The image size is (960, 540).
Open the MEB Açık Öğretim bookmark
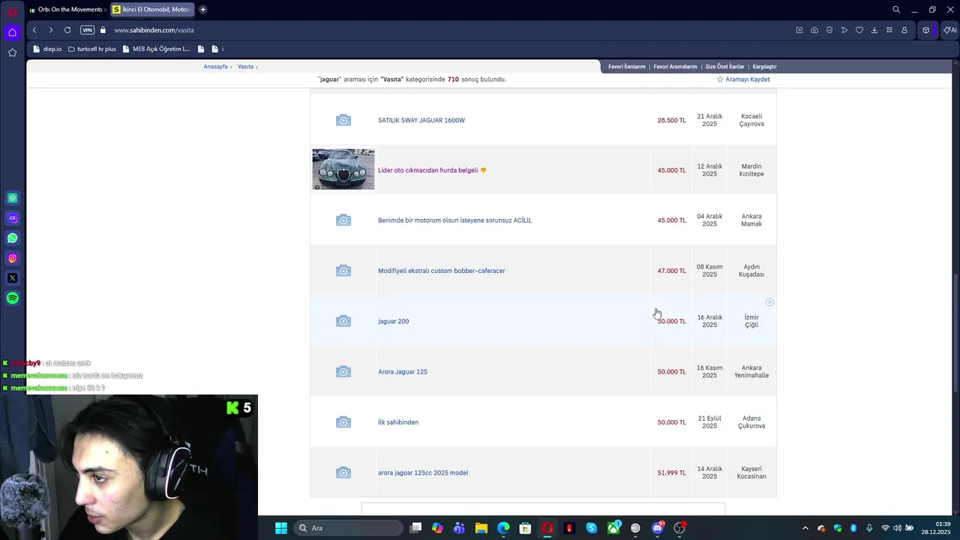156,49
